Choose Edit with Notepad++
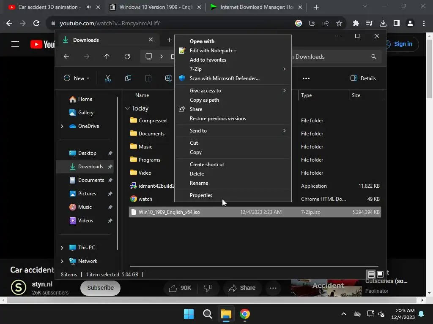 (233, 51)
